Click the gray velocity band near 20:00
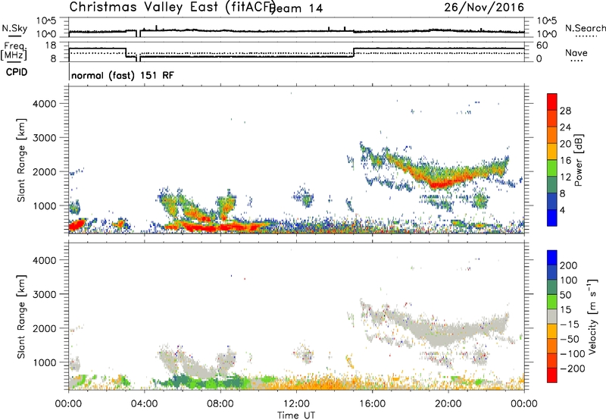This screenshot has width=606, height=420. coord(445,334)
